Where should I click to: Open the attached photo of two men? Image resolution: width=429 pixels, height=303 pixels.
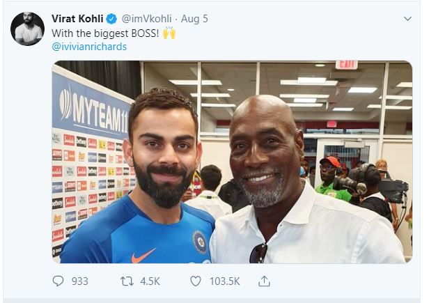[x=232, y=162]
